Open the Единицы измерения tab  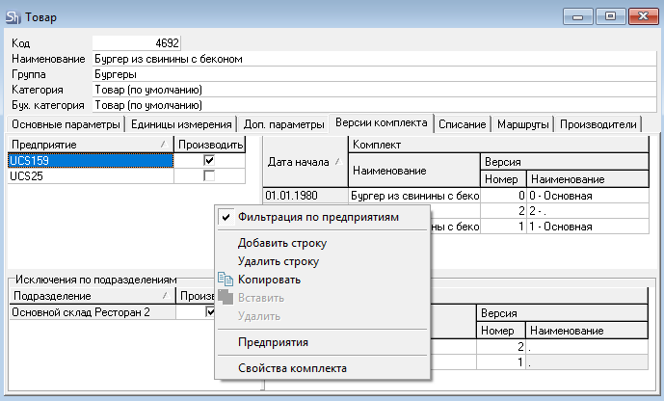click(181, 124)
